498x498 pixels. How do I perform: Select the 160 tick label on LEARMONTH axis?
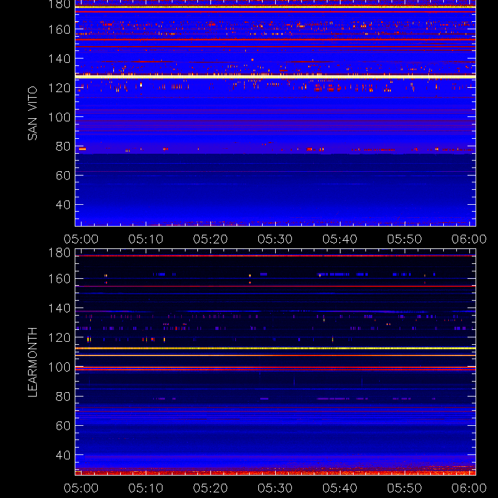pos(59,279)
